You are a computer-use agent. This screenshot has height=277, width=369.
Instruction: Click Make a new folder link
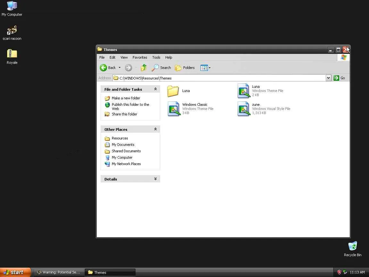click(126, 98)
